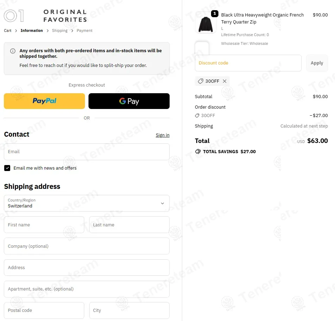Click the Original Favorites 01 logo
The image size is (335, 321).
click(x=45, y=16)
